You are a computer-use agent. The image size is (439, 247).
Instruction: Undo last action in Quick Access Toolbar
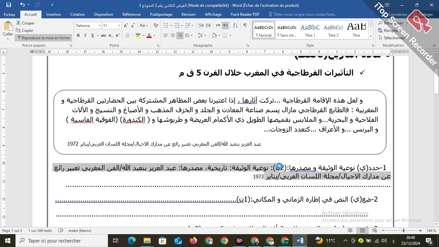coord(22,5)
